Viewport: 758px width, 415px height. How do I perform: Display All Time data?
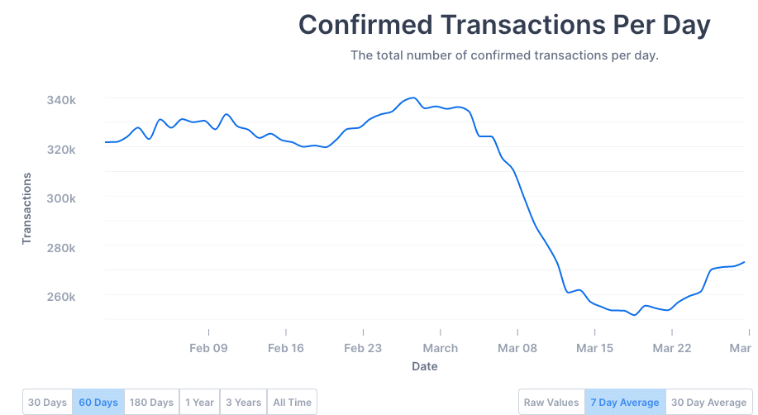coord(292,403)
